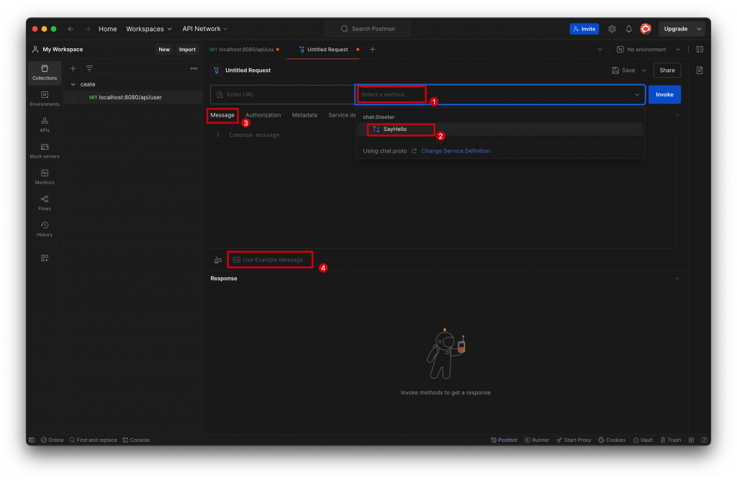Open the user avatar menu
The height and width of the screenshot is (480, 737).
click(x=646, y=29)
